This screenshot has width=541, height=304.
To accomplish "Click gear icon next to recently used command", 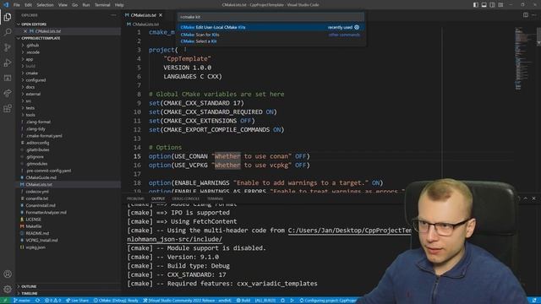I will point(357,27).
